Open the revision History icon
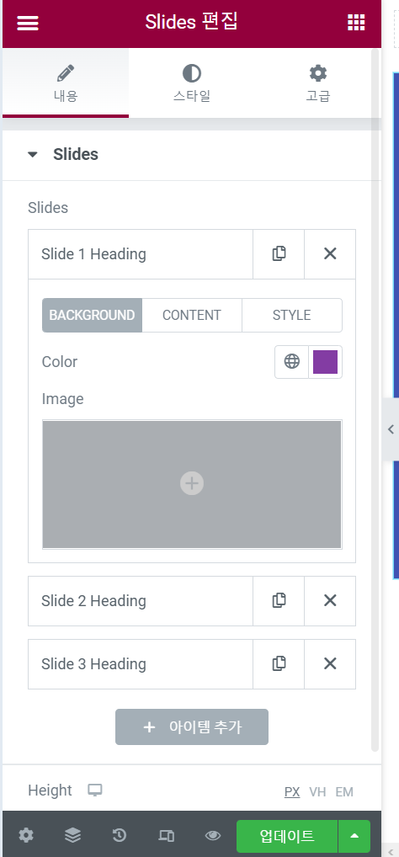399x857 pixels. 120,835
